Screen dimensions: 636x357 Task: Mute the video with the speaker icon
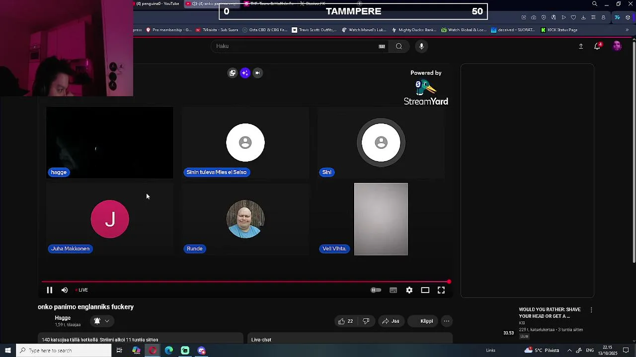pos(65,290)
